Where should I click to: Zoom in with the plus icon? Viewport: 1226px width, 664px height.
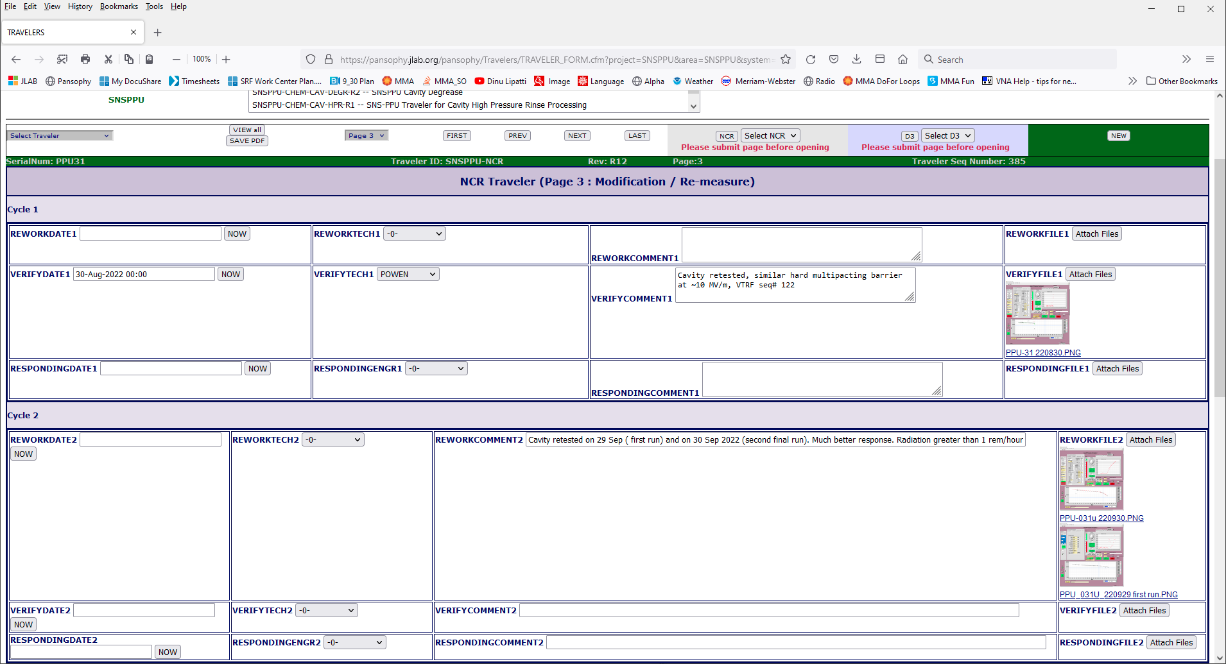tap(226, 59)
